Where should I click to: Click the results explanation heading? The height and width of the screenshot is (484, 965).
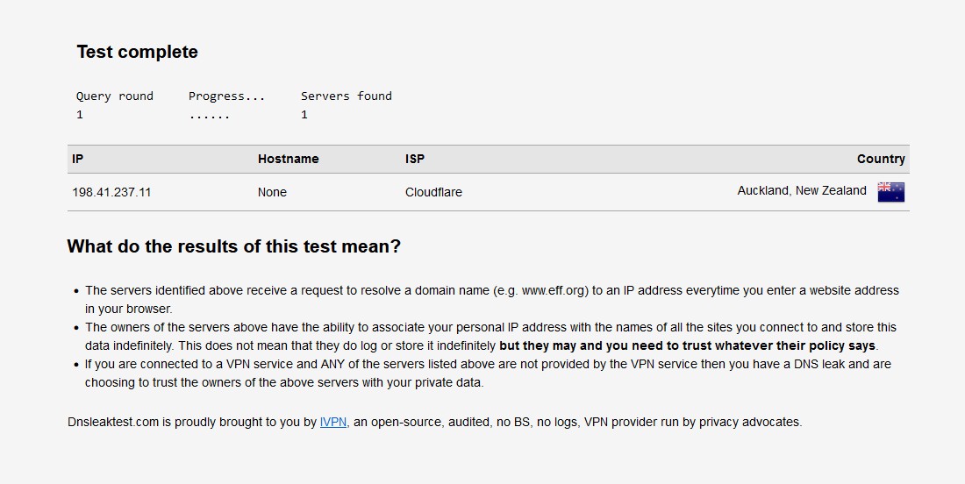[234, 246]
